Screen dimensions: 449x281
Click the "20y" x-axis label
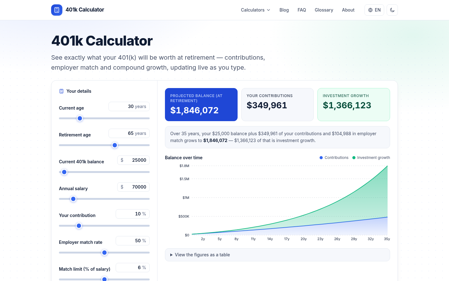pyautogui.click(x=304, y=239)
